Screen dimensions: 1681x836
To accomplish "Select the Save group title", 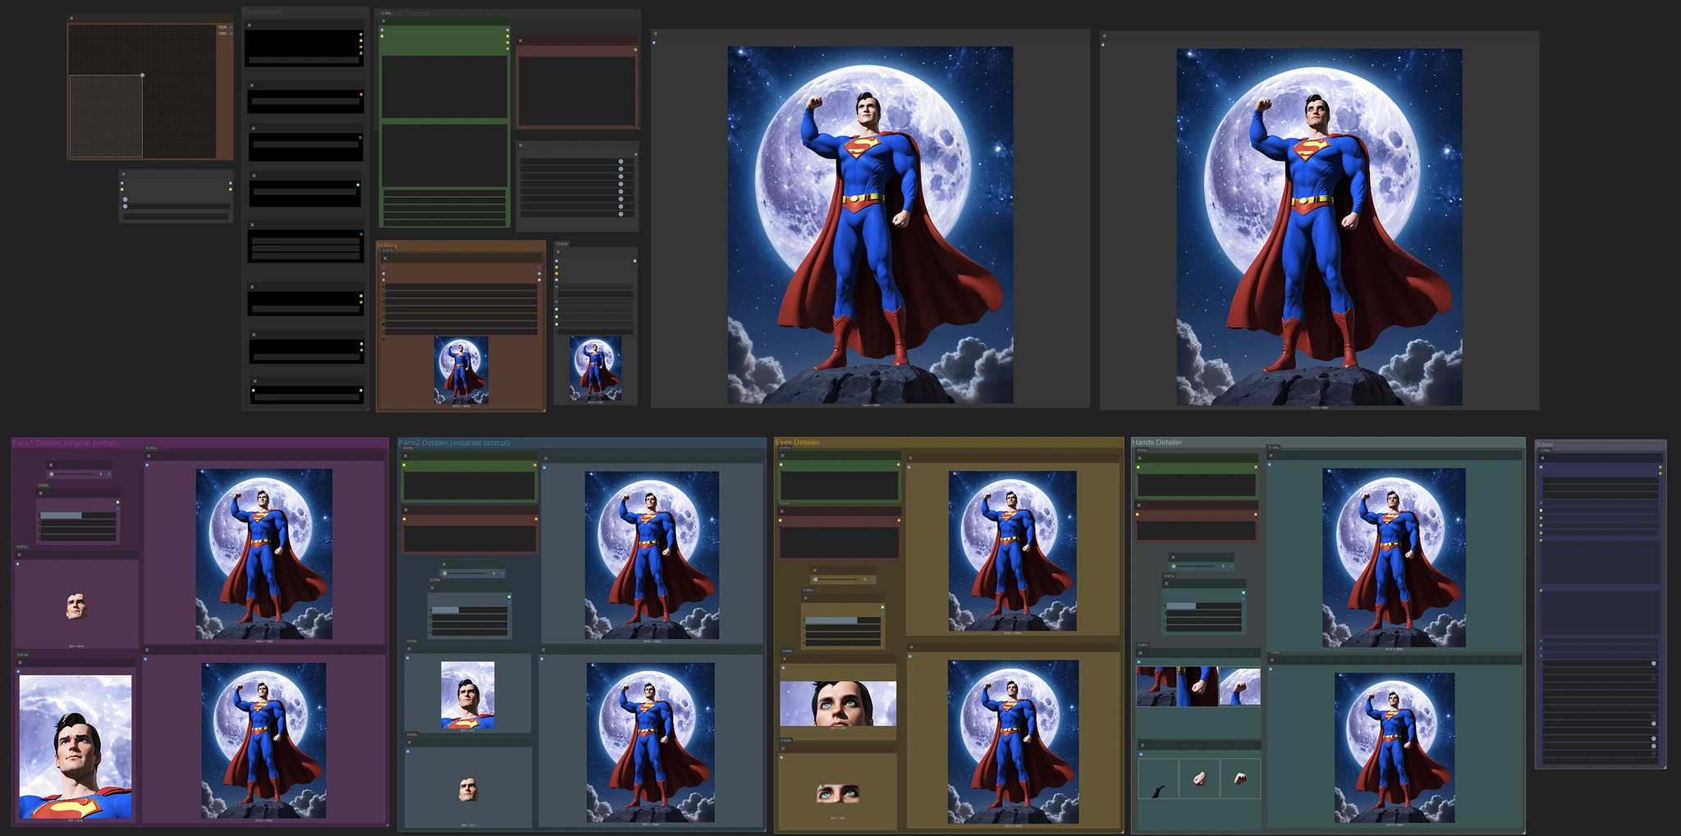I will [1545, 445].
